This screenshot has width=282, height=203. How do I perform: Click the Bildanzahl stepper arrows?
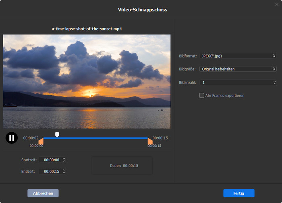(x=274, y=82)
